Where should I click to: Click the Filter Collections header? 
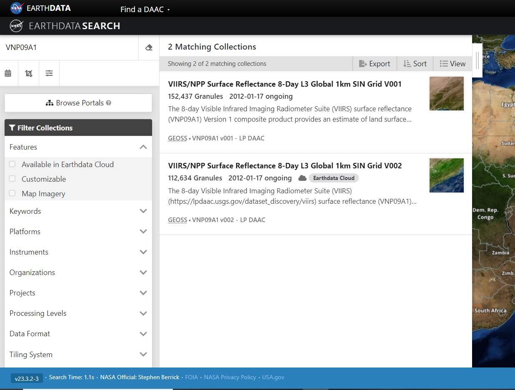(x=78, y=128)
